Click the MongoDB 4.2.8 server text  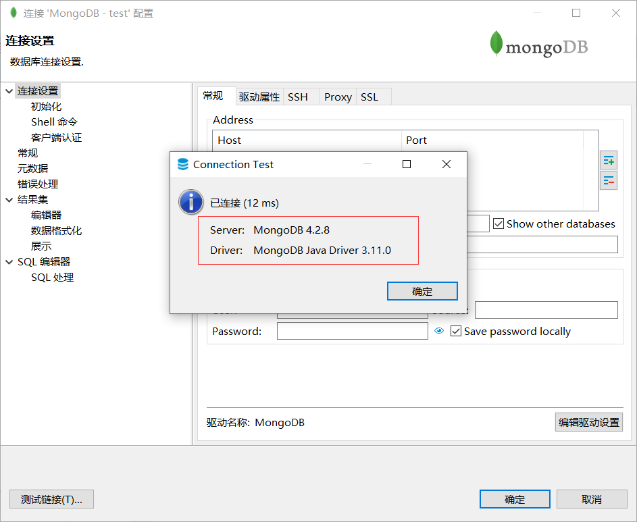[291, 230]
